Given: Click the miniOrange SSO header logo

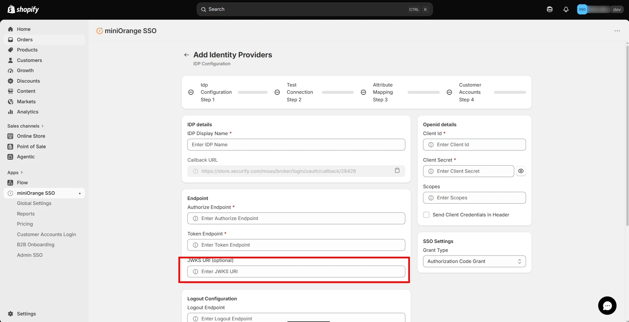Looking at the screenshot, I should (x=99, y=31).
